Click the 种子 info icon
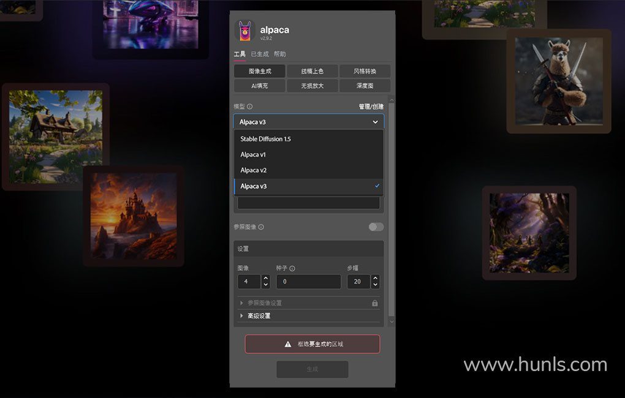This screenshot has width=625, height=398. pyautogui.click(x=292, y=268)
